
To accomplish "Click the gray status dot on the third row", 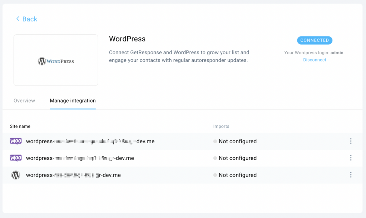I will click(215, 175).
